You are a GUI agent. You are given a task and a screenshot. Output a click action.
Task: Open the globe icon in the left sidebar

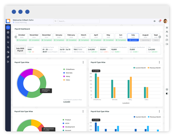(x=8, y=32)
